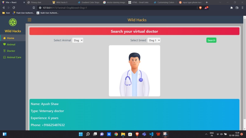
Task: Click the doctor avatar image
Action: coord(135,71)
